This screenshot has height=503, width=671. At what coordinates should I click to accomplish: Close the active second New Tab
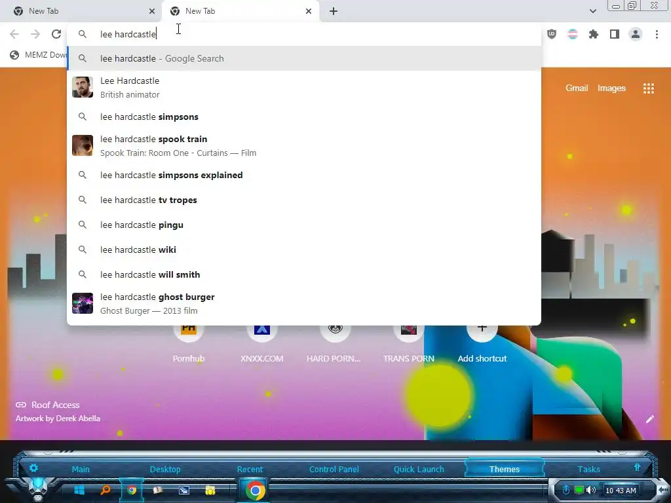point(309,11)
